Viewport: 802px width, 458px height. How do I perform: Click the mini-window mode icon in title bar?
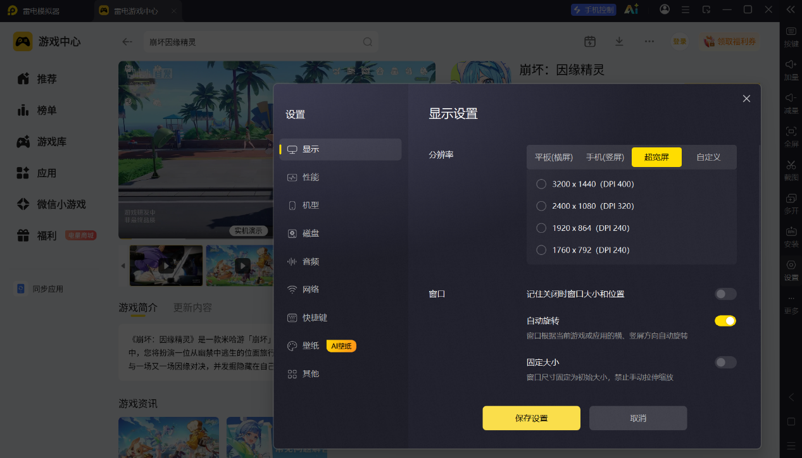(706, 9)
